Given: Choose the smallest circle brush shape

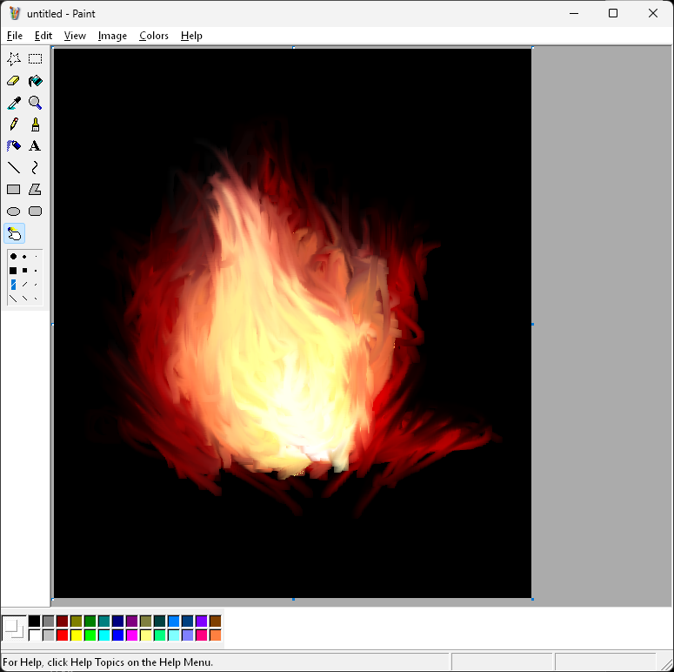Looking at the screenshot, I should tap(36, 257).
